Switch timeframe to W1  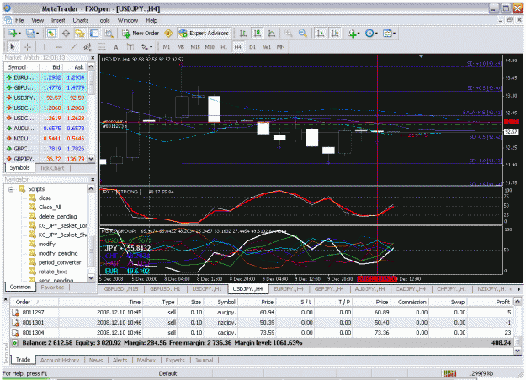(x=267, y=47)
